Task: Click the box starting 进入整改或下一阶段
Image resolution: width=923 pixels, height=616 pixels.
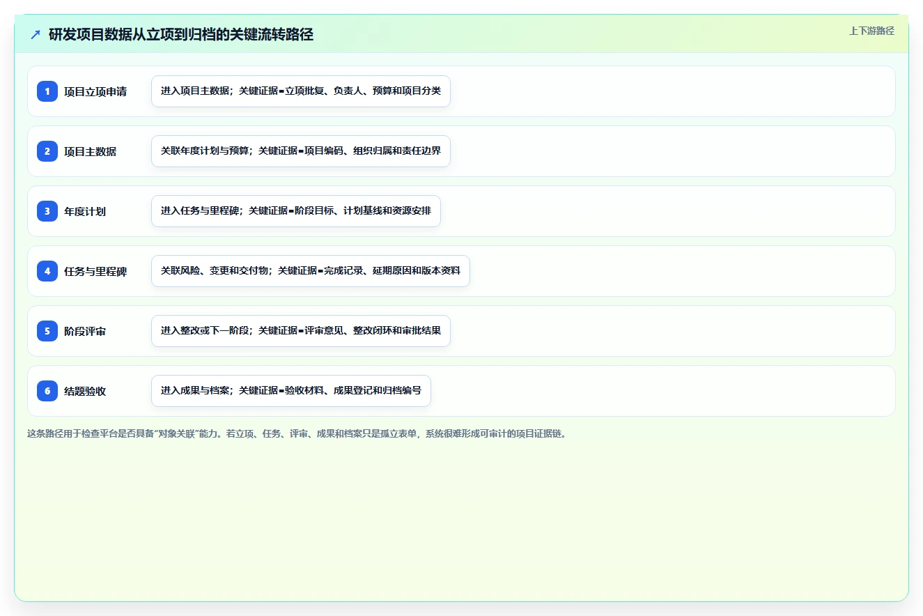Action: pyautogui.click(x=301, y=331)
